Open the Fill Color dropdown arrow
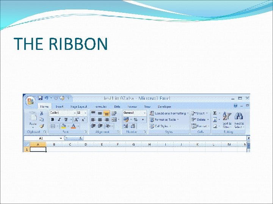Viewport: 273px width, 204px height. point(68,126)
